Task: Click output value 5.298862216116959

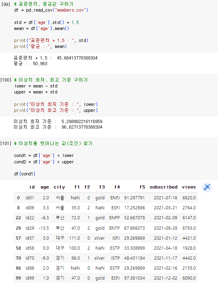Action: [82, 121]
